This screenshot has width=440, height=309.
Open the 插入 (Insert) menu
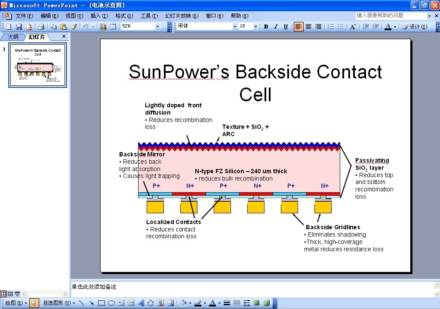click(99, 16)
